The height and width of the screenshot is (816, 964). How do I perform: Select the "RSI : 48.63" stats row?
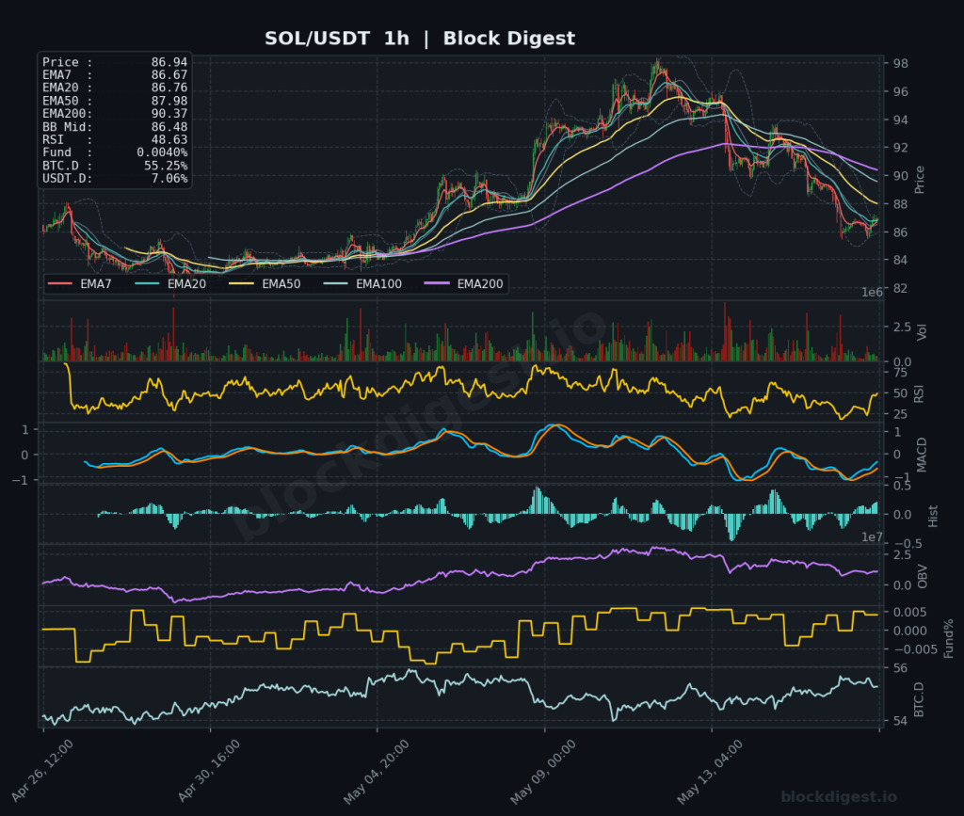pos(115,139)
